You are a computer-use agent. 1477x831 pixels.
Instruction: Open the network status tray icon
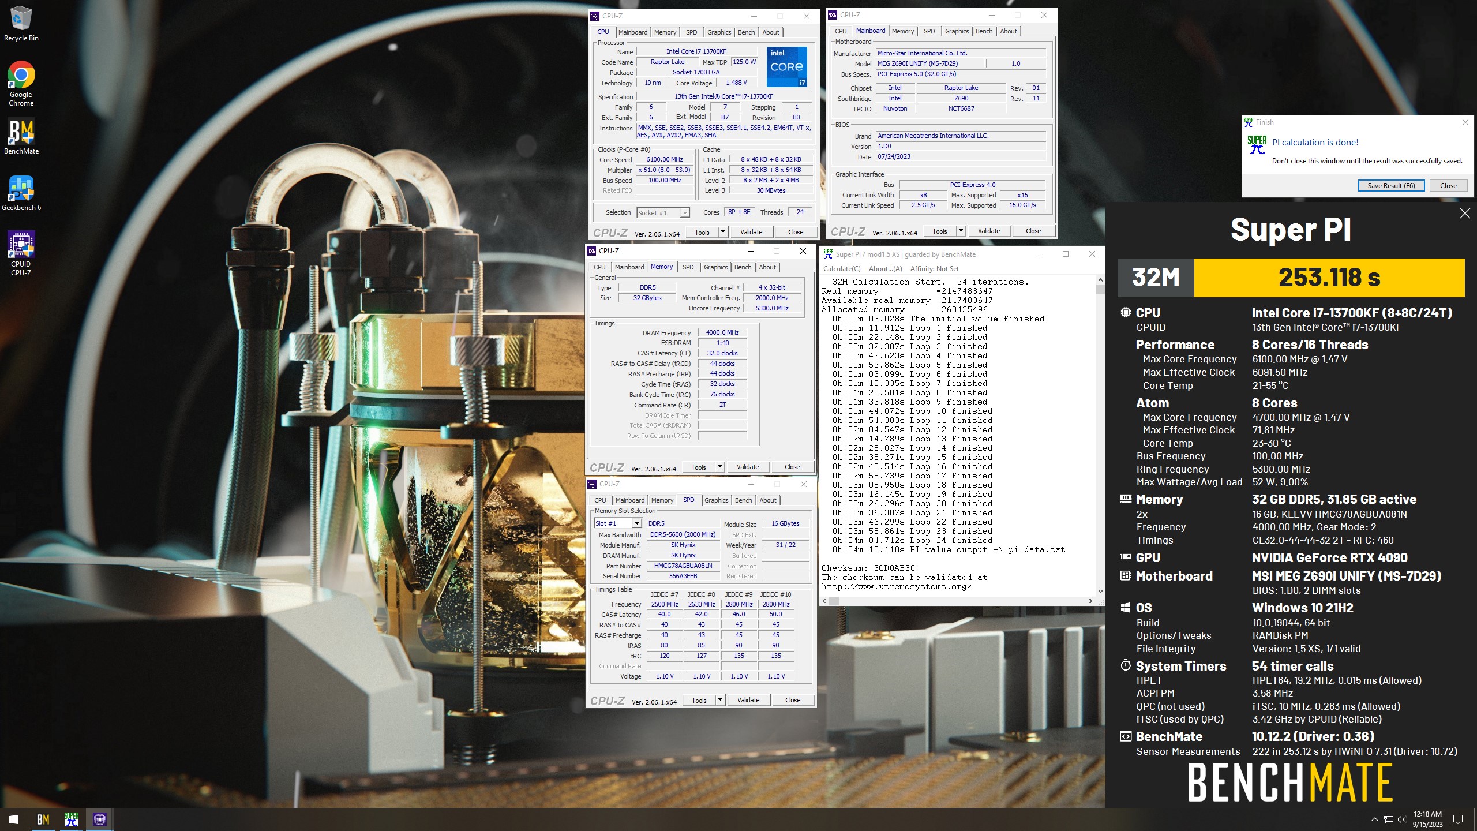click(x=1388, y=819)
